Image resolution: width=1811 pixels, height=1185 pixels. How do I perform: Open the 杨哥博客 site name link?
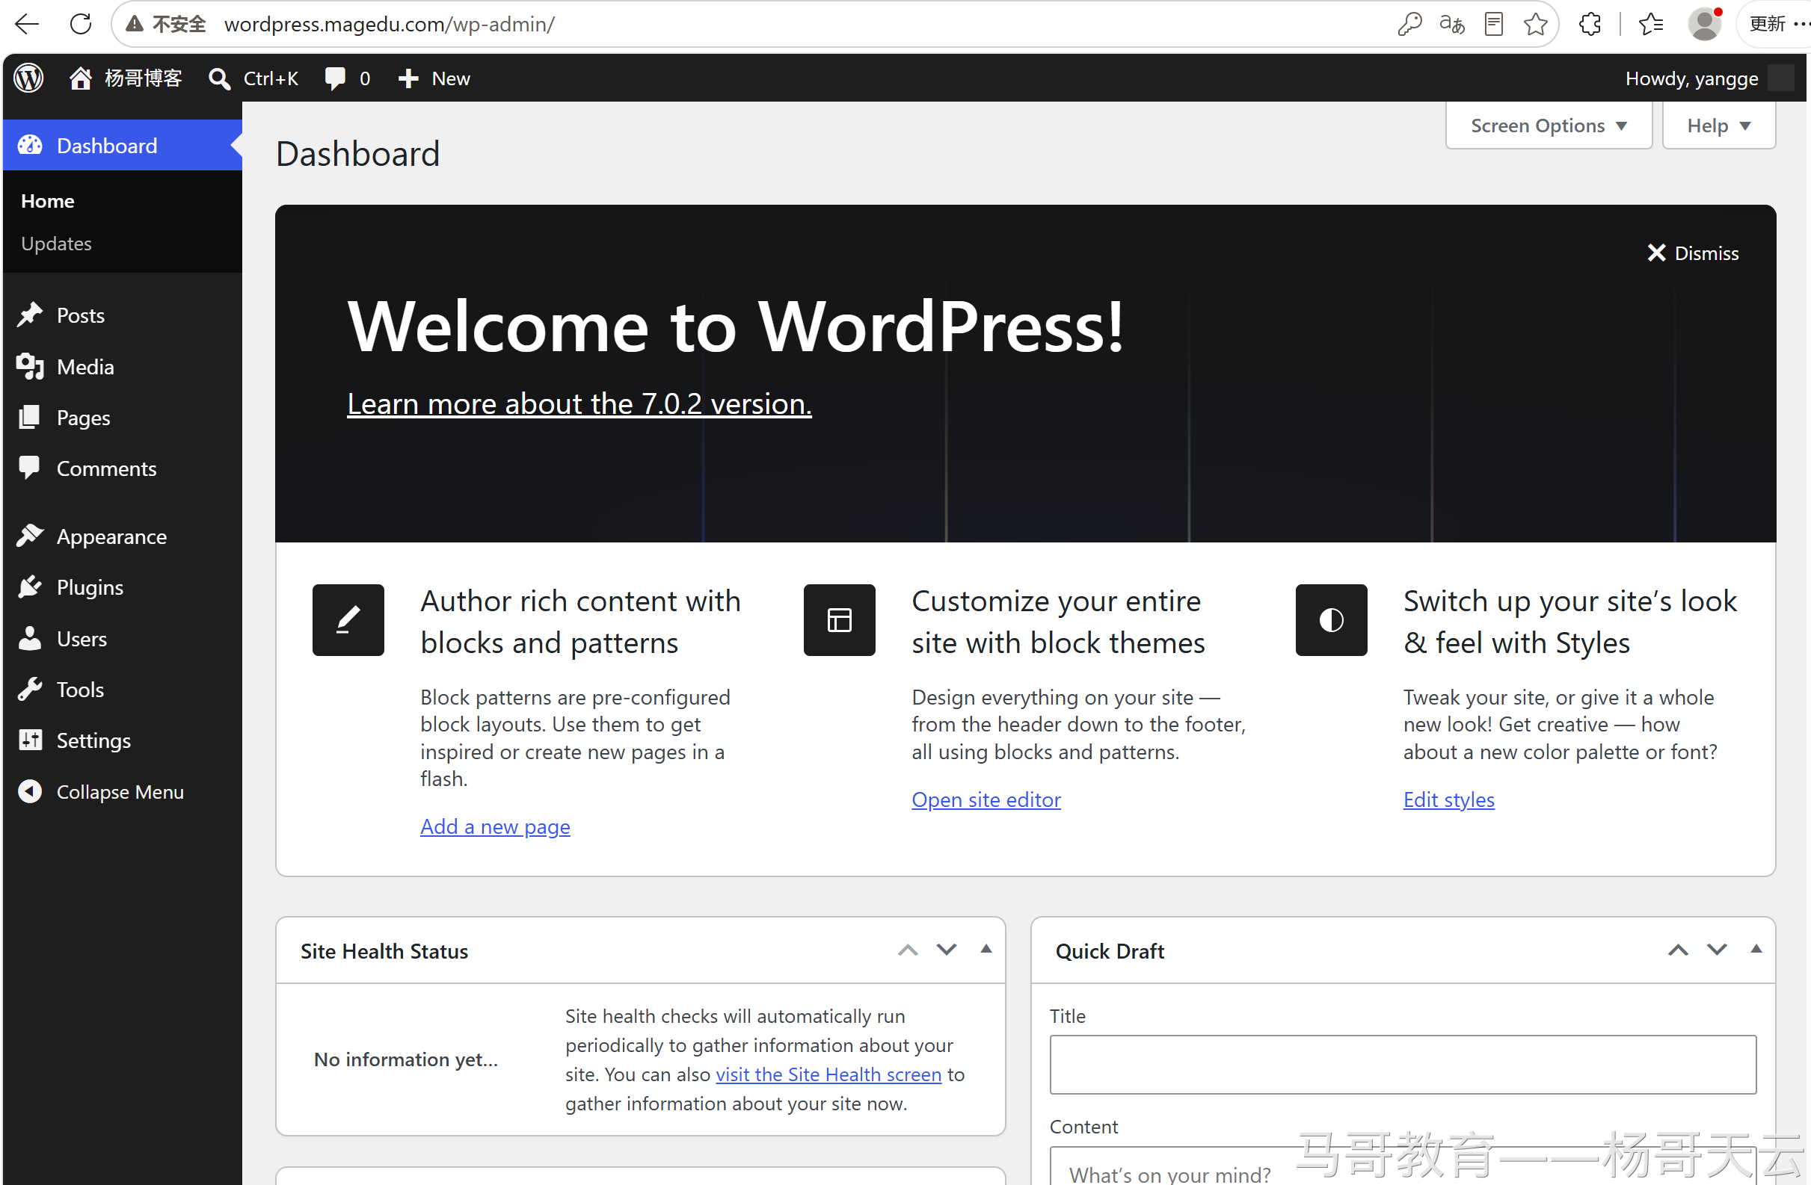tap(143, 78)
